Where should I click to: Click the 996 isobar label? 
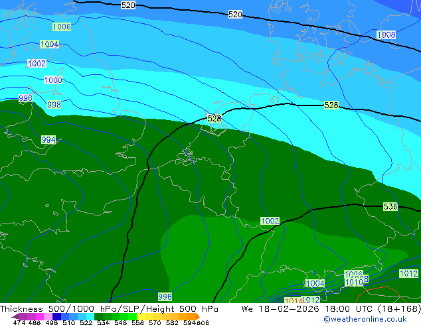(x=25, y=98)
